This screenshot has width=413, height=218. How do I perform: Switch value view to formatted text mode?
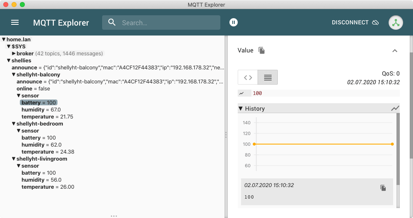tap(267, 77)
